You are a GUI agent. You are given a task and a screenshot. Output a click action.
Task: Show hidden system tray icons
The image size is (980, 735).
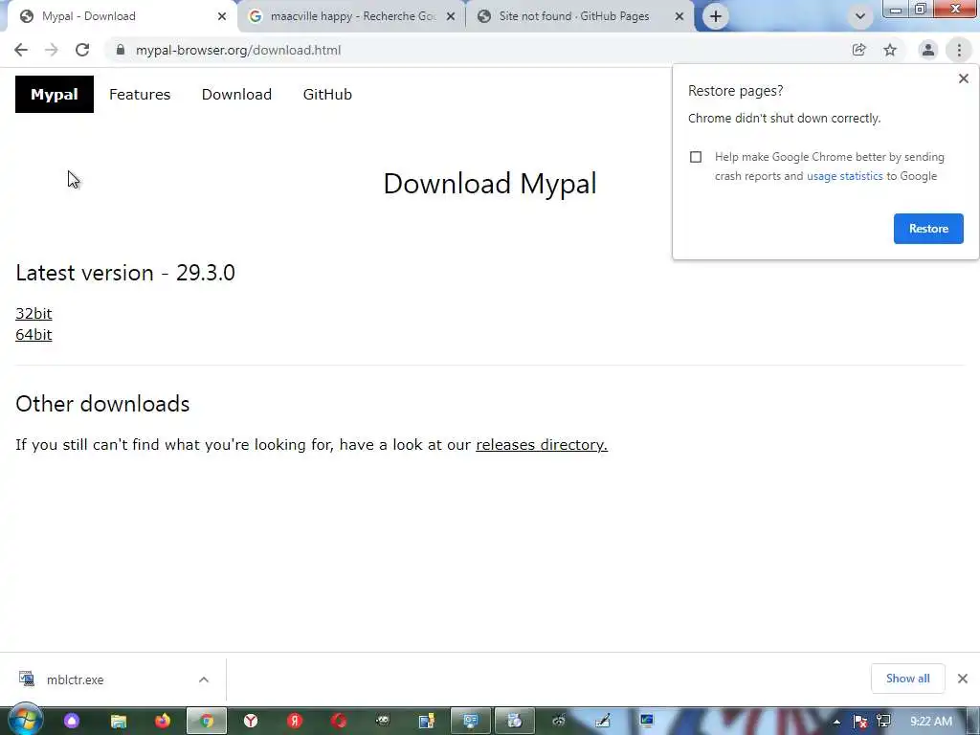pyautogui.click(x=836, y=722)
